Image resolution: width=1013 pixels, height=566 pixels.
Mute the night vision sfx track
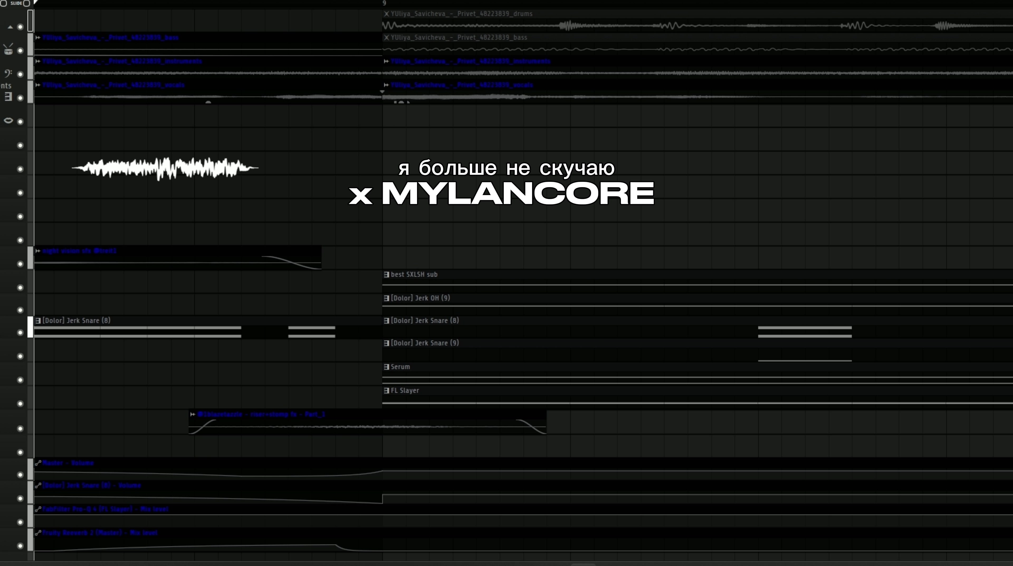[20, 264]
